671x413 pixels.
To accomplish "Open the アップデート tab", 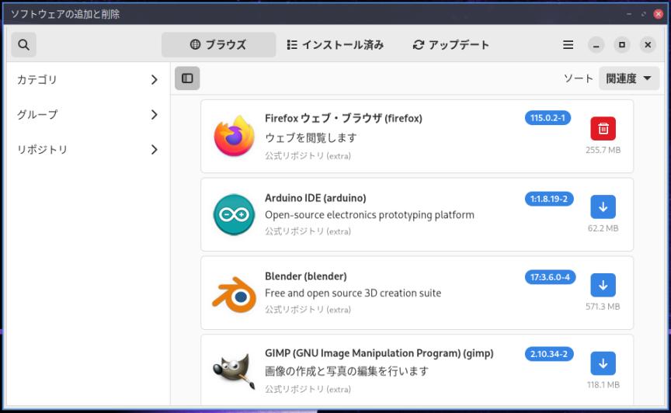I will tap(450, 44).
